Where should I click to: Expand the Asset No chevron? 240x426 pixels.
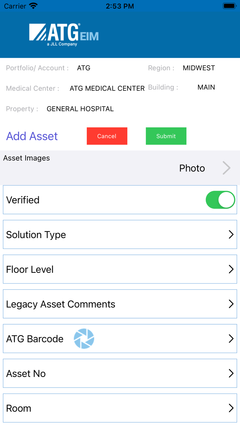(231, 374)
